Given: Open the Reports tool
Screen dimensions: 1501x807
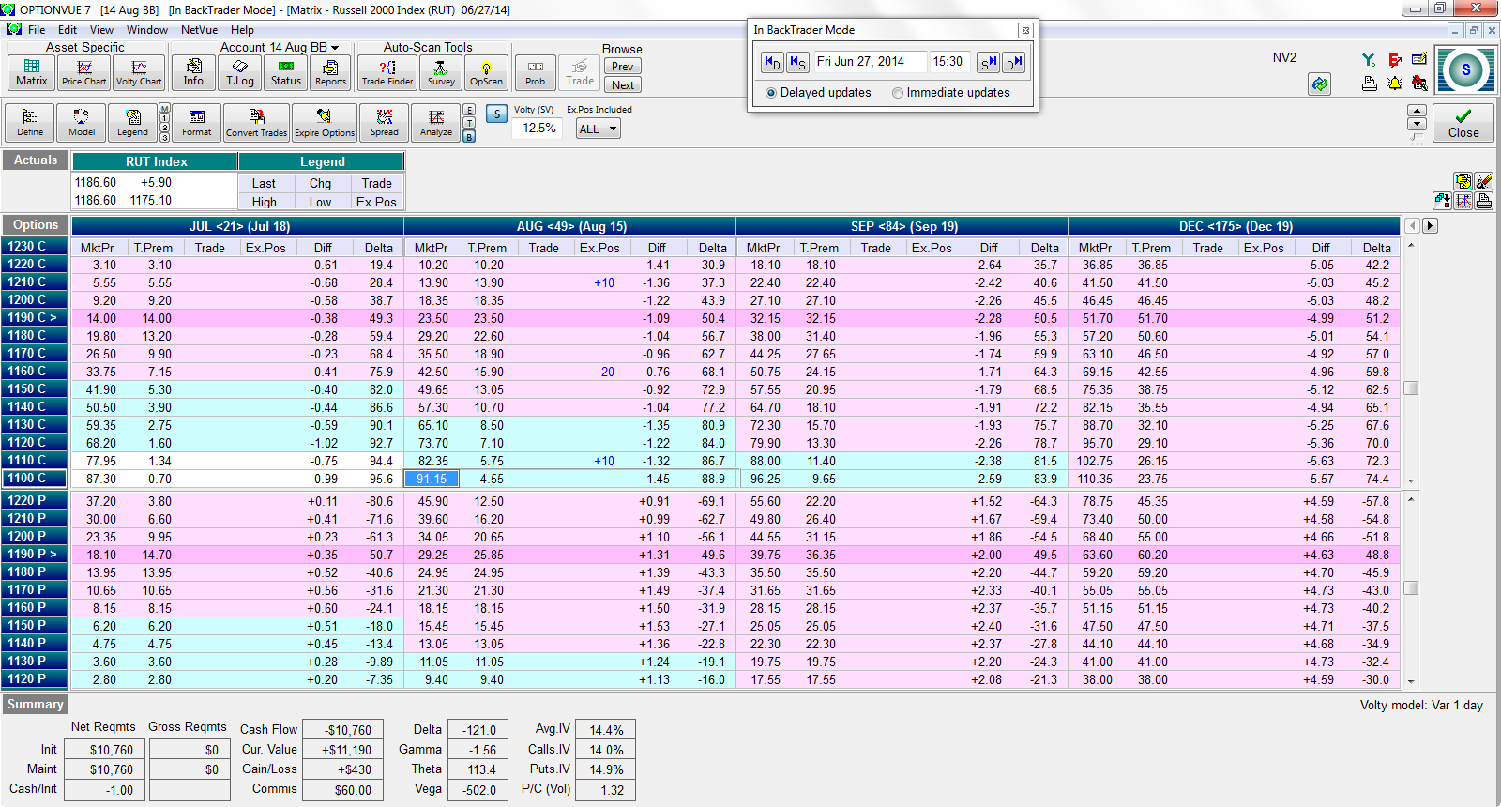Looking at the screenshot, I should (330, 72).
